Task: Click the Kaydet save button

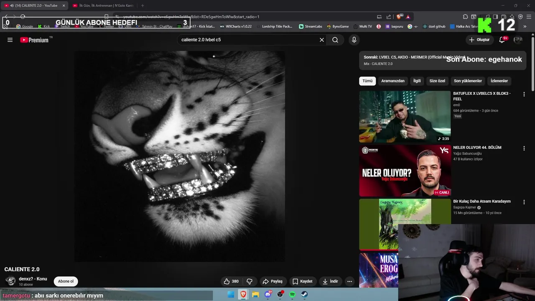Action: 303,281
